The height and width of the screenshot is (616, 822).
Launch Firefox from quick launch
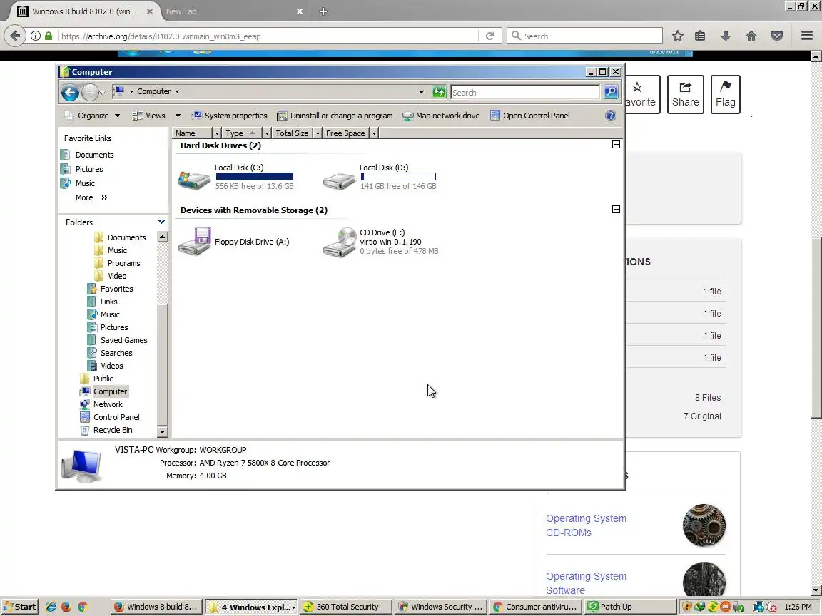[66, 607]
